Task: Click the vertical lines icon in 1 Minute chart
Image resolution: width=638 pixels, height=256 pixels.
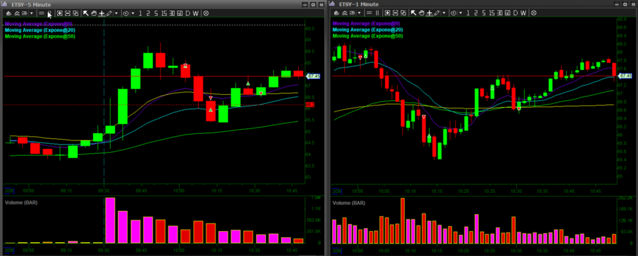Action: 377,13
